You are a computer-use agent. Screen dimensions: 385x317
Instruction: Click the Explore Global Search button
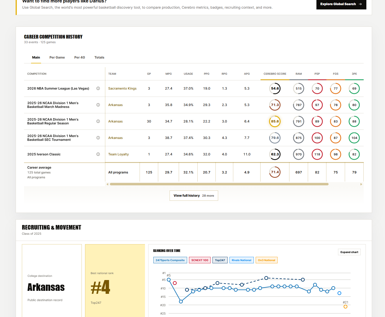341,4
